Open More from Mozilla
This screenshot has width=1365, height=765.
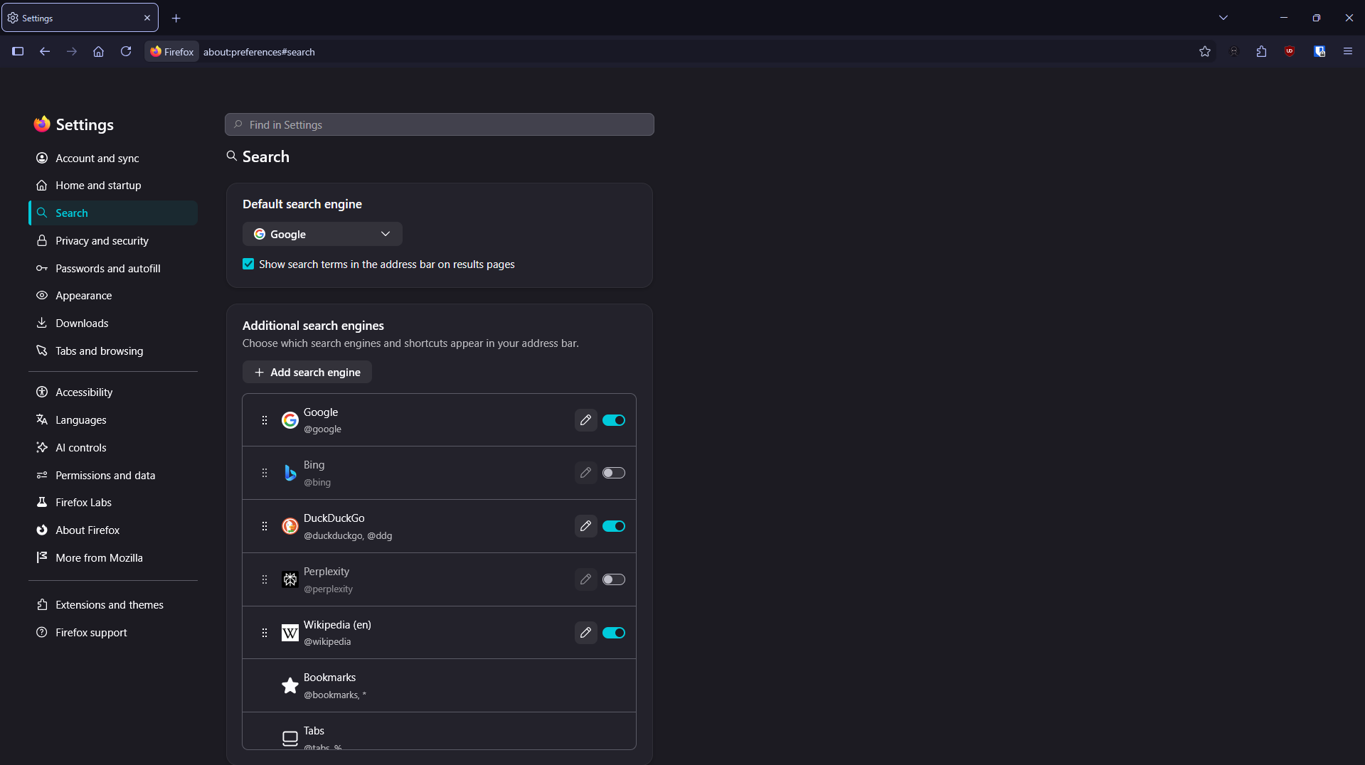pyautogui.click(x=113, y=558)
